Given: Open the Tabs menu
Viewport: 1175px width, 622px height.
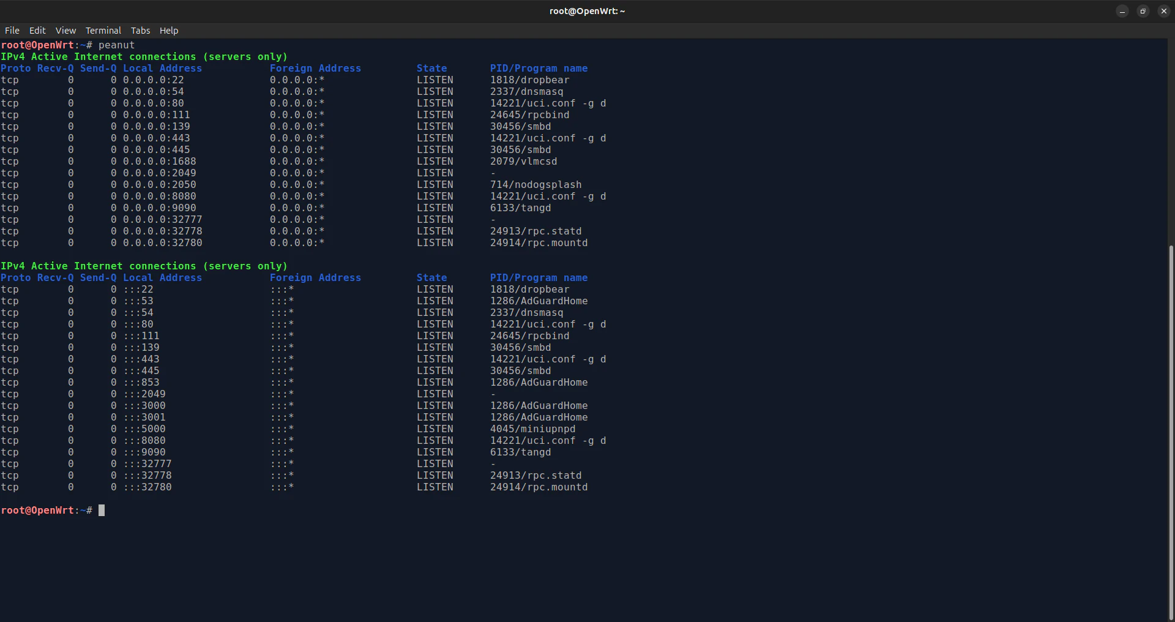Looking at the screenshot, I should tap(140, 31).
